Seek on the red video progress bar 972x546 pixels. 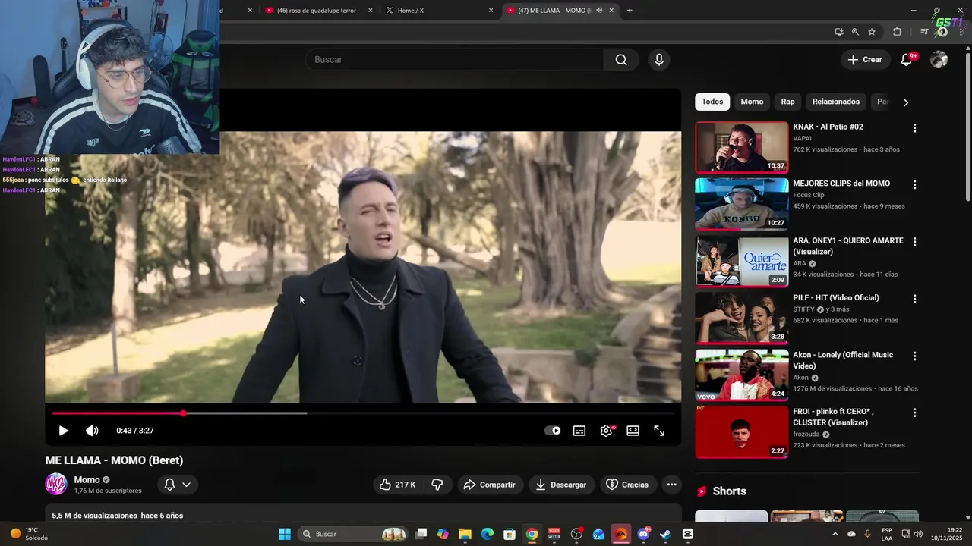pyautogui.click(x=363, y=413)
